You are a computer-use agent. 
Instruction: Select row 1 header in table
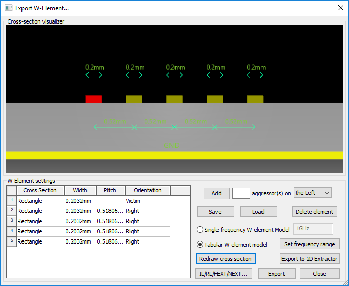click(11, 201)
